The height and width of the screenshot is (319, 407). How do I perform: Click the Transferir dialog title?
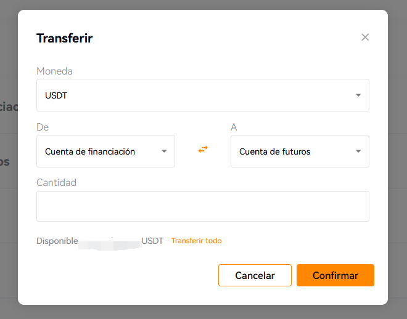[x=65, y=38]
